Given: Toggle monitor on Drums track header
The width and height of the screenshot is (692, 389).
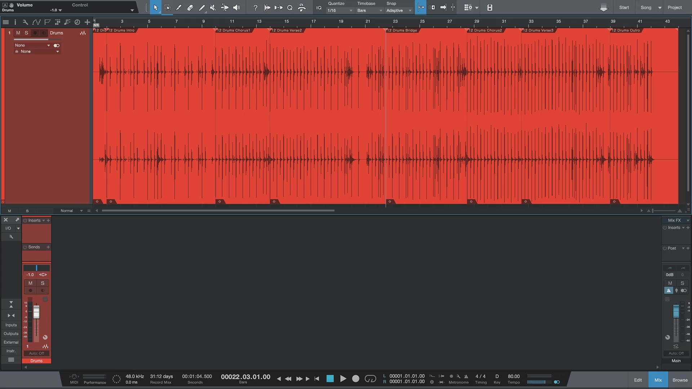Looking at the screenshot, I should [x=44, y=33].
